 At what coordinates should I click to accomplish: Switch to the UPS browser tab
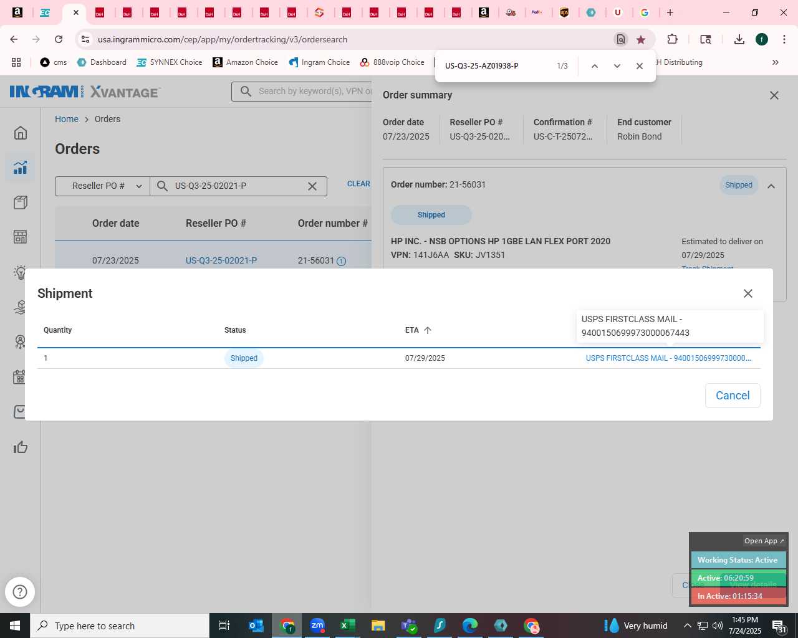(564, 12)
